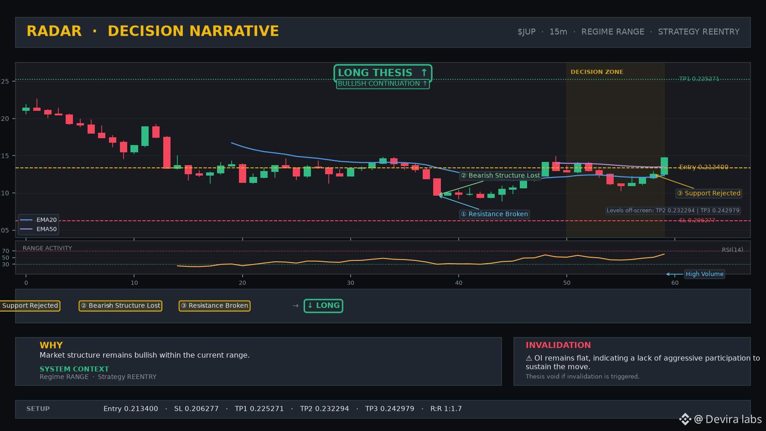Click the TP1 0.225271 level label
766x431 pixels.
click(x=699, y=79)
